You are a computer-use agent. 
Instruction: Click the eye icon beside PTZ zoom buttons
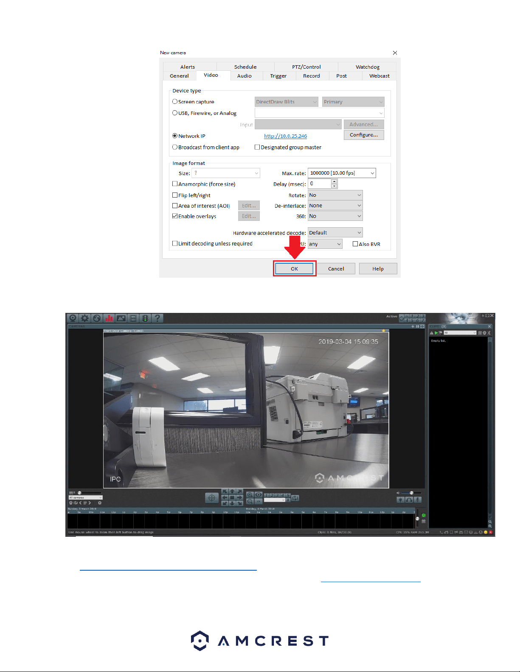click(x=259, y=495)
